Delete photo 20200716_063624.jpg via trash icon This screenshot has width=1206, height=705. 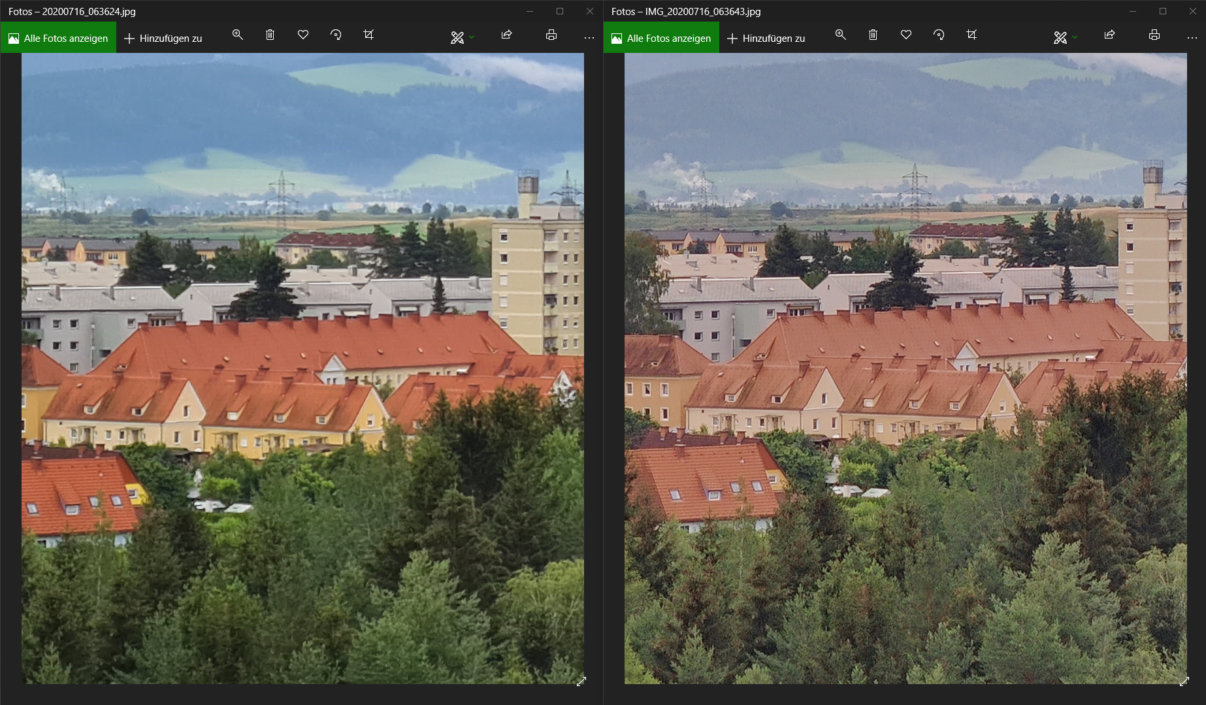coord(270,35)
